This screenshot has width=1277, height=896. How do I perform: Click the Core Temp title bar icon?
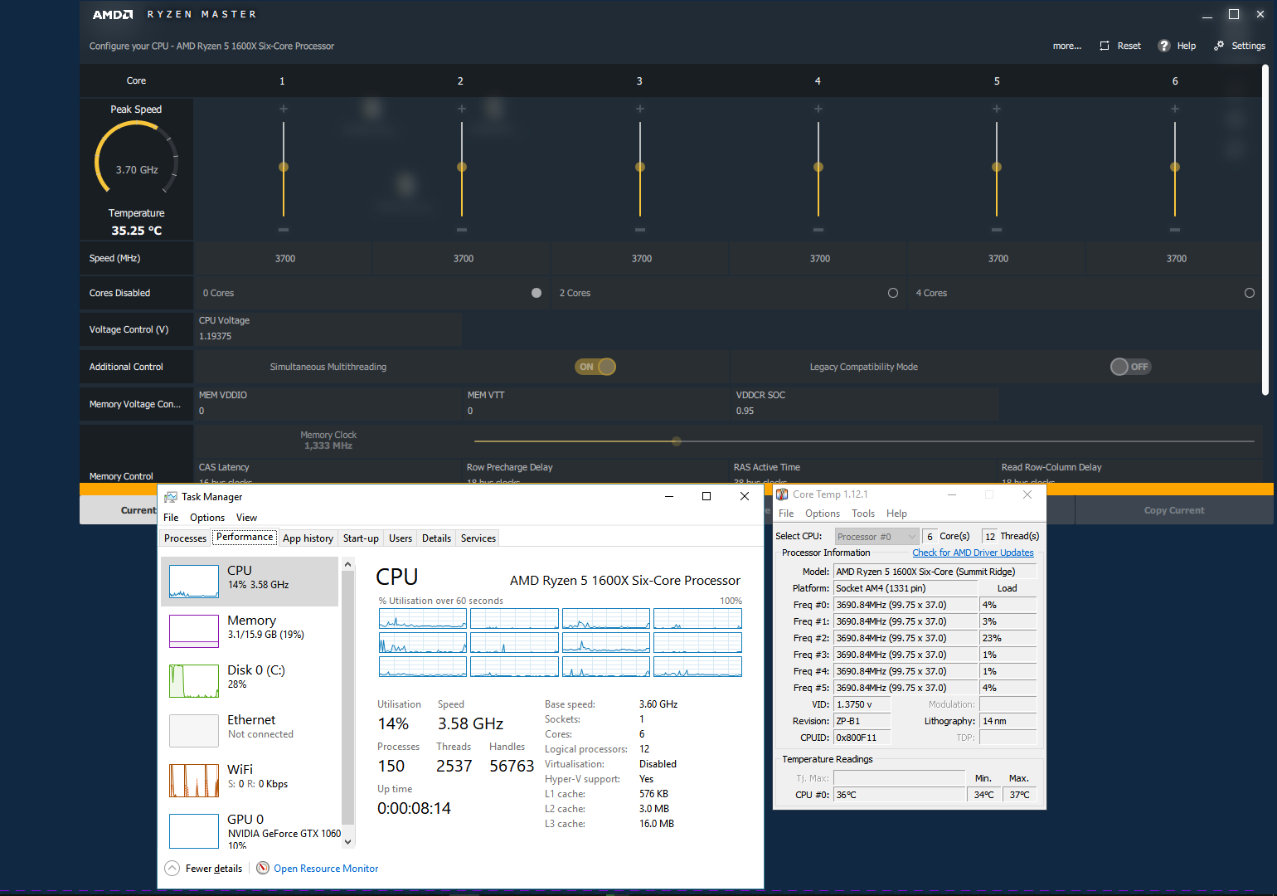click(x=782, y=494)
